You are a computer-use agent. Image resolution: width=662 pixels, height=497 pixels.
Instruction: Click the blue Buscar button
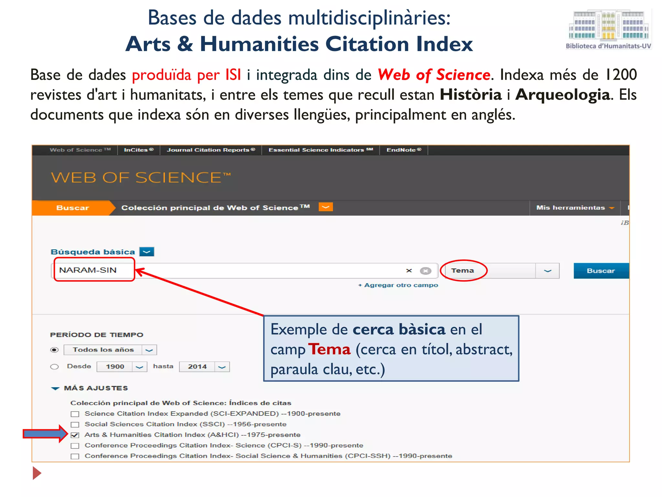click(x=601, y=271)
